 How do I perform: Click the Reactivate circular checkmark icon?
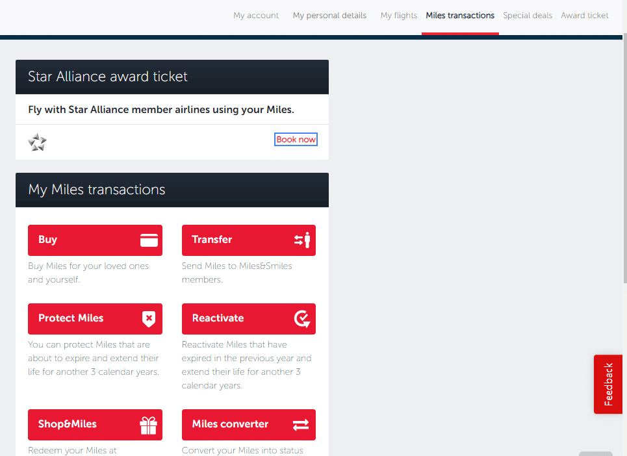click(302, 319)
